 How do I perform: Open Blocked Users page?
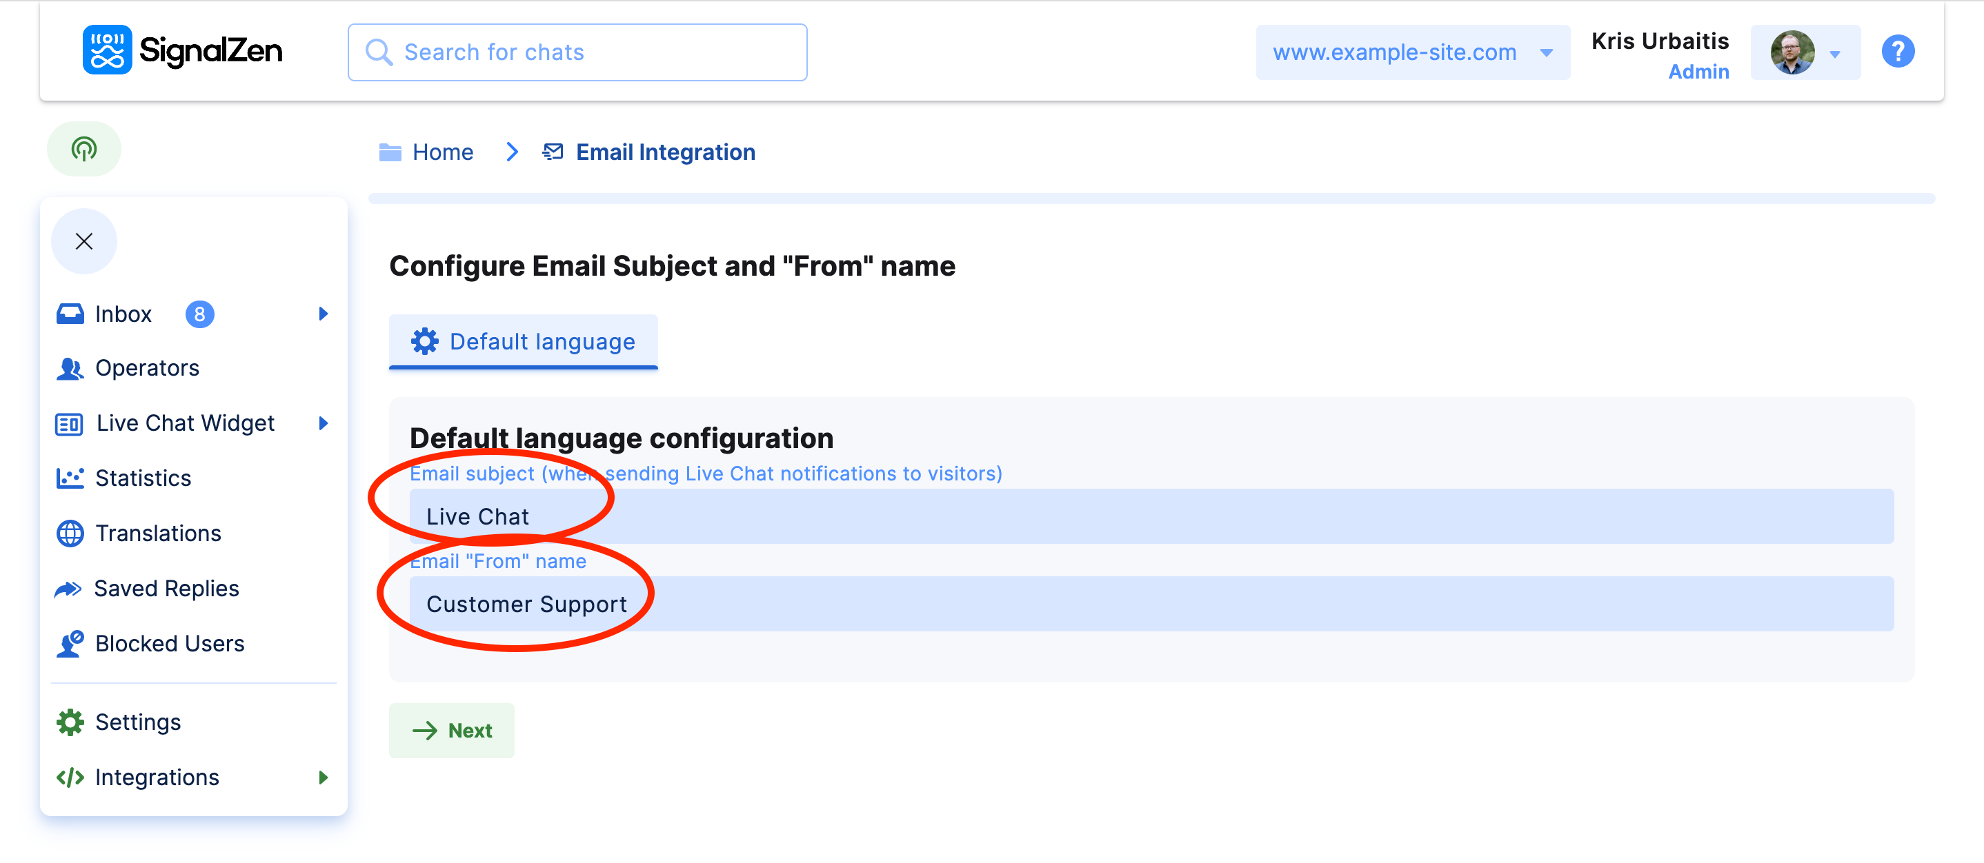tap(170, 643)
